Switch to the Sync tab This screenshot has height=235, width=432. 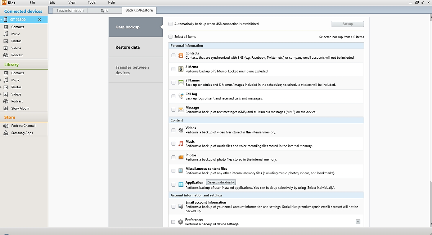tap(104, 10)
